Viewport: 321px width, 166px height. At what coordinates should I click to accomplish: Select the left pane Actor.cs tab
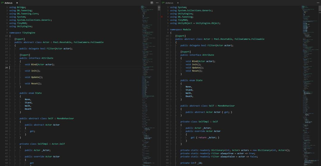point(9,3)
